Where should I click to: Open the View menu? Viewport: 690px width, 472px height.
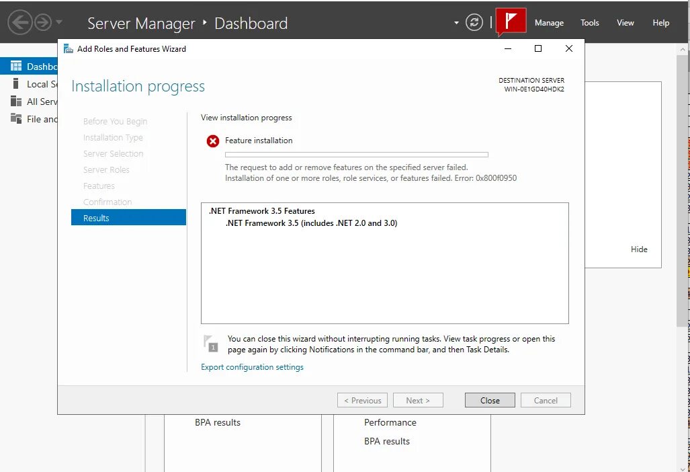click(625, 23)
